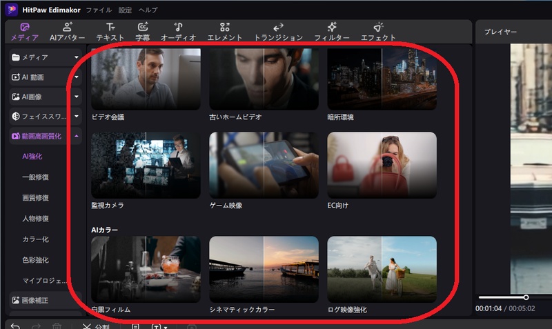Click the プレイヤー panel title

click(x=500, y=32)
